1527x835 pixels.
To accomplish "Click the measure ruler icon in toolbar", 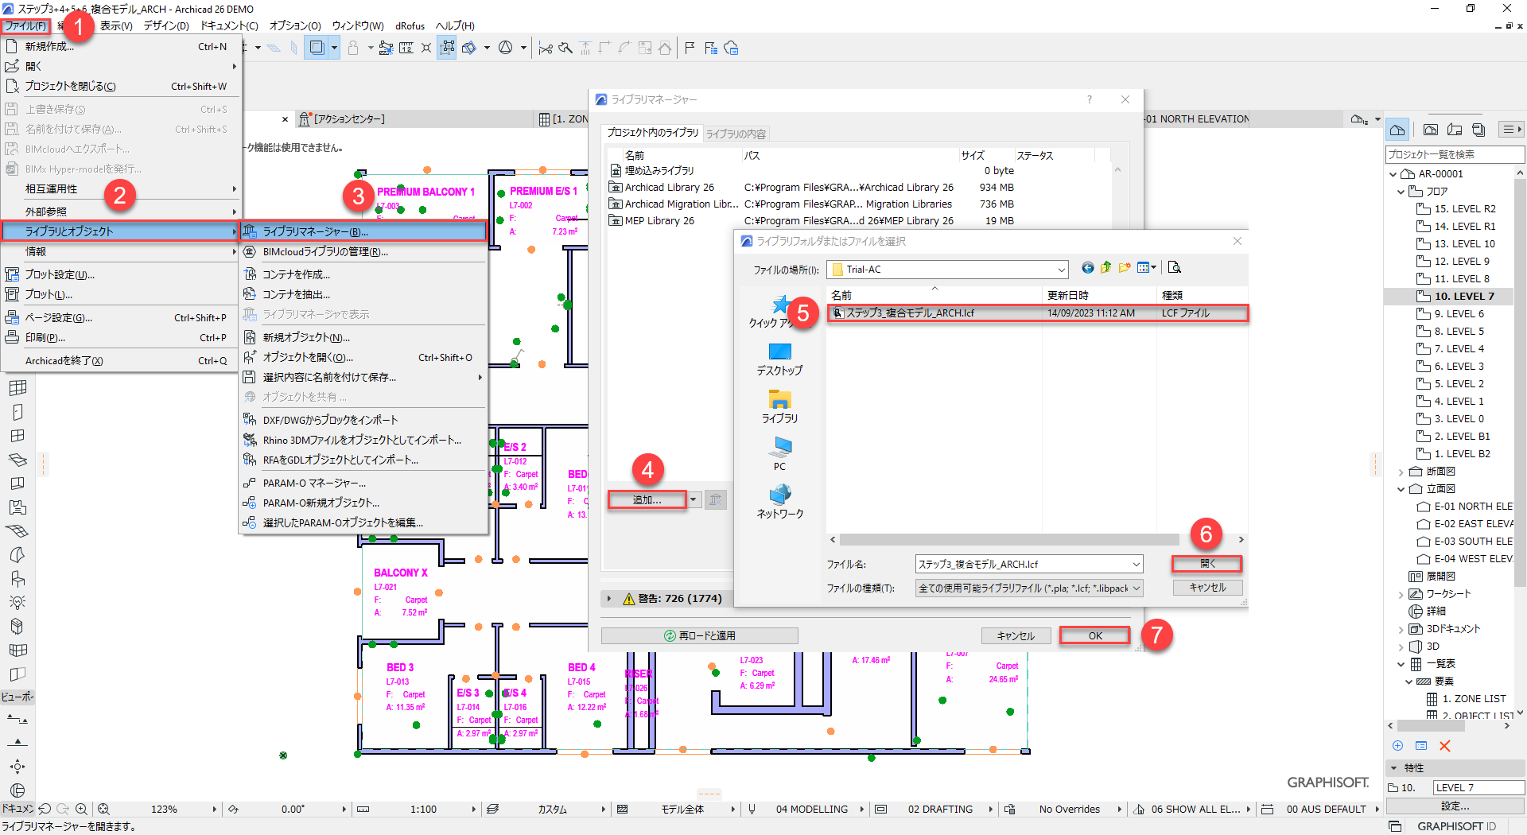I will tap(406, 49).
